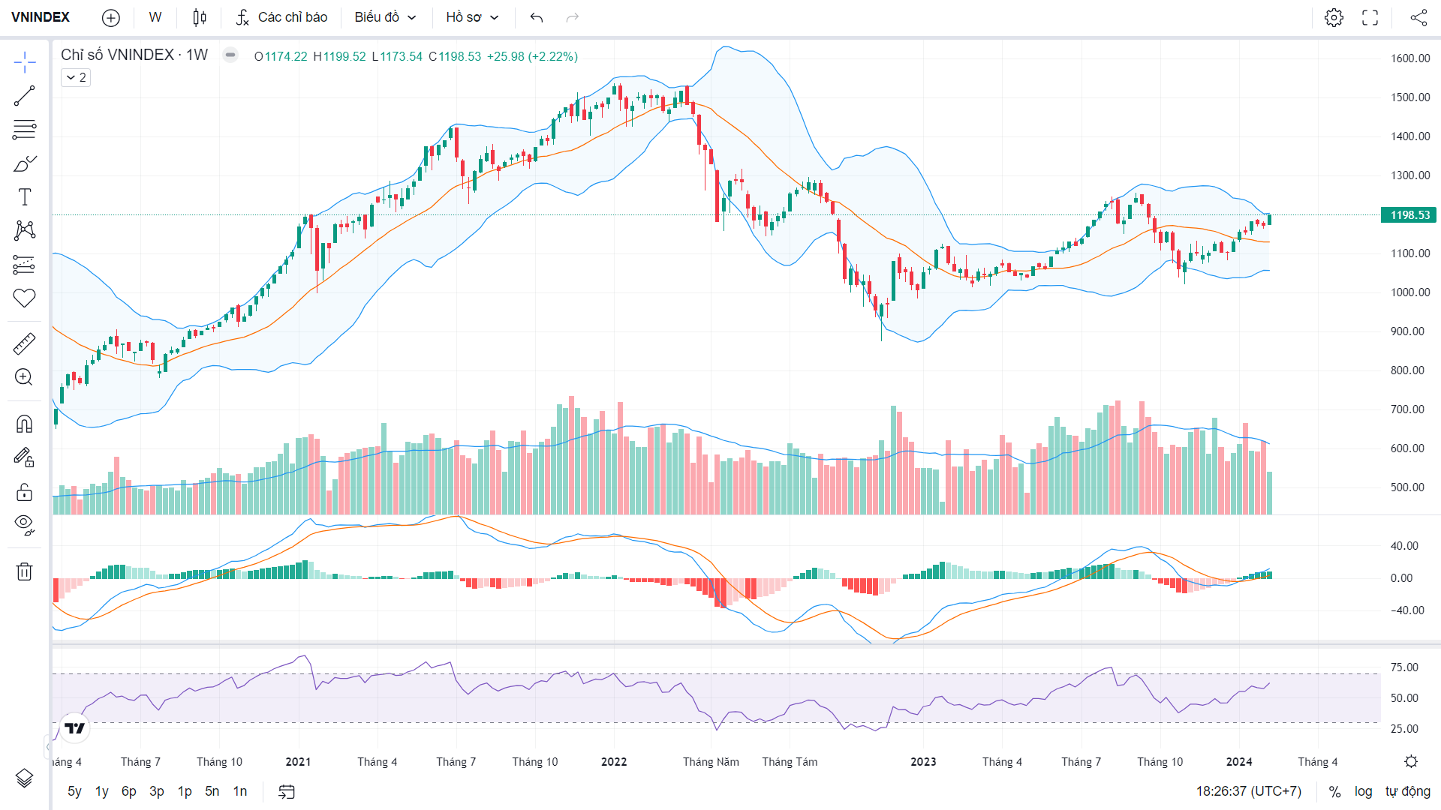
Task: Open go to date dialog
Action: (287, 791)
